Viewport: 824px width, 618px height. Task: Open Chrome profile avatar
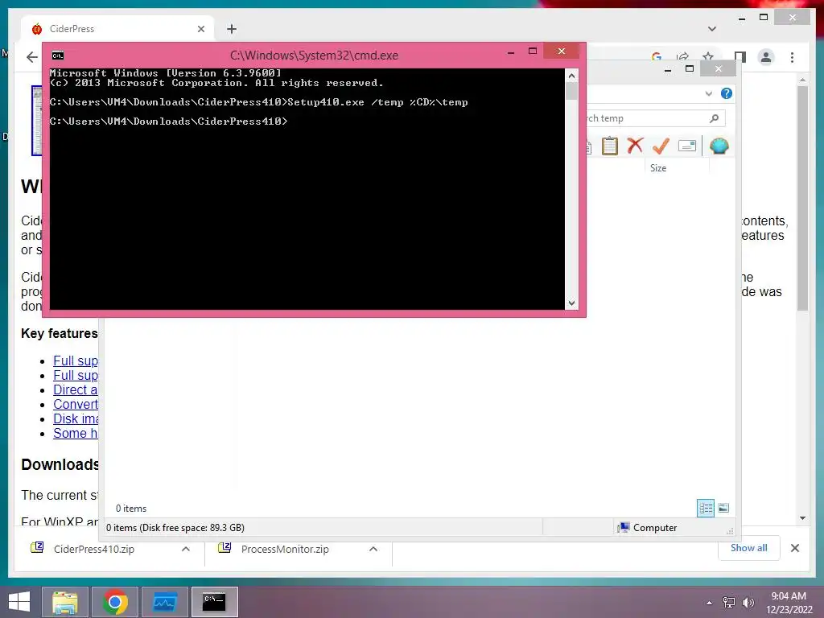point(766,57)
